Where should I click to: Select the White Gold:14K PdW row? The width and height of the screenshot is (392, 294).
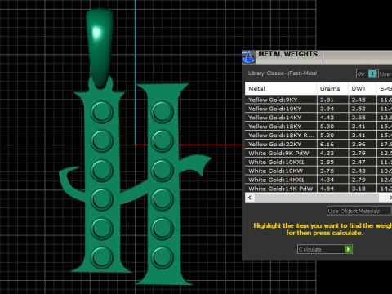[x=318, y=189]
